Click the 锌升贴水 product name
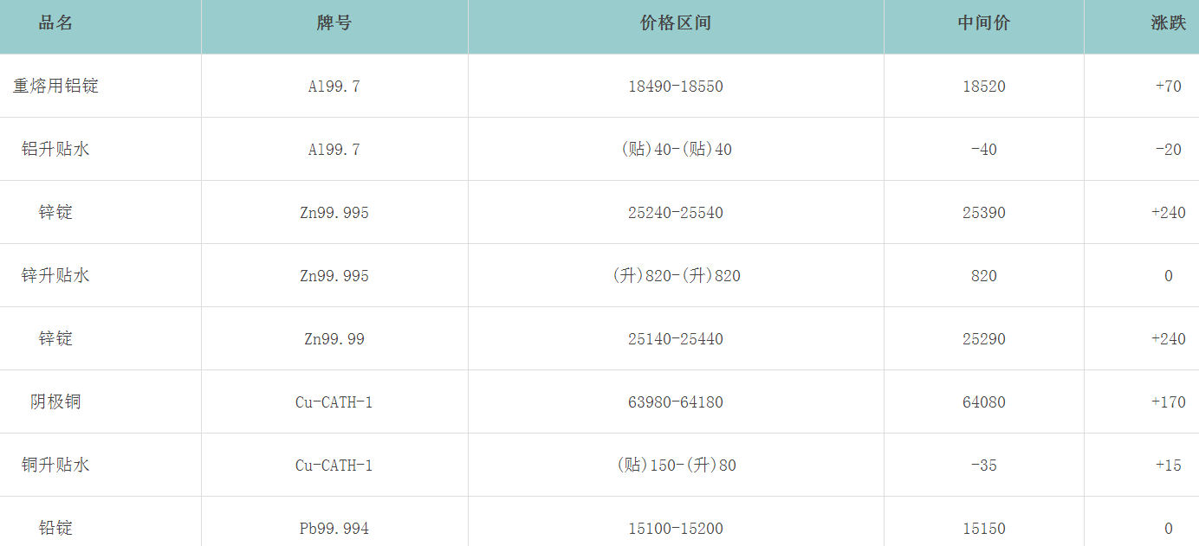Viewport: 1199px width, 546px height. click(55, 276)
